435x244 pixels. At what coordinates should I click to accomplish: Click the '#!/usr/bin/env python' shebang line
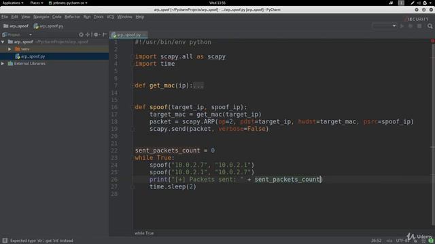click(173, 42)
